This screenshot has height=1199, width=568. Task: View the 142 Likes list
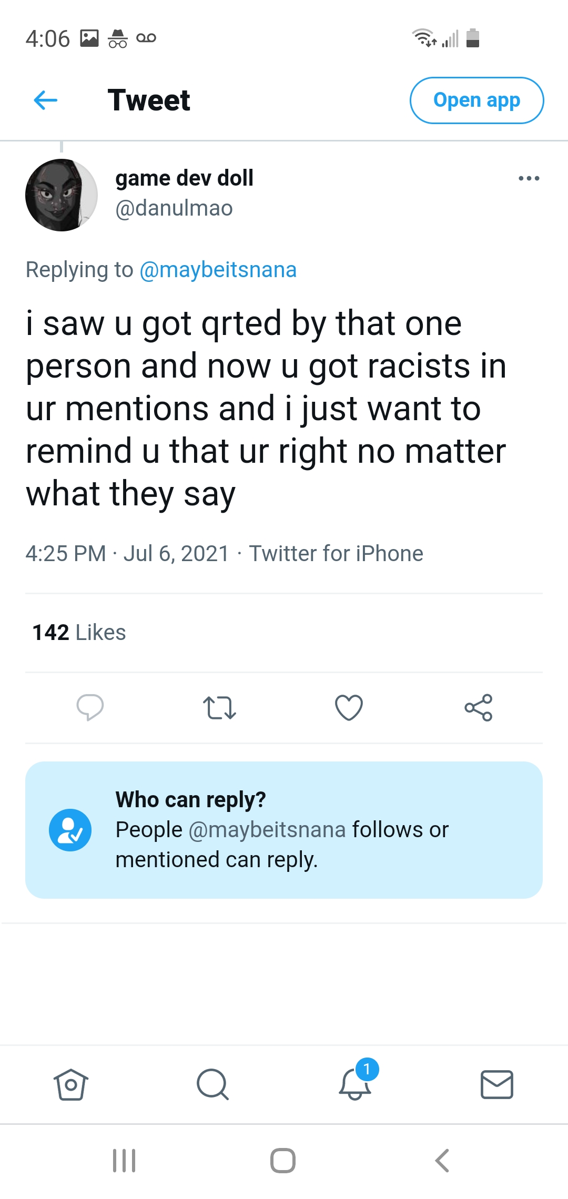(x=79, y=632)
